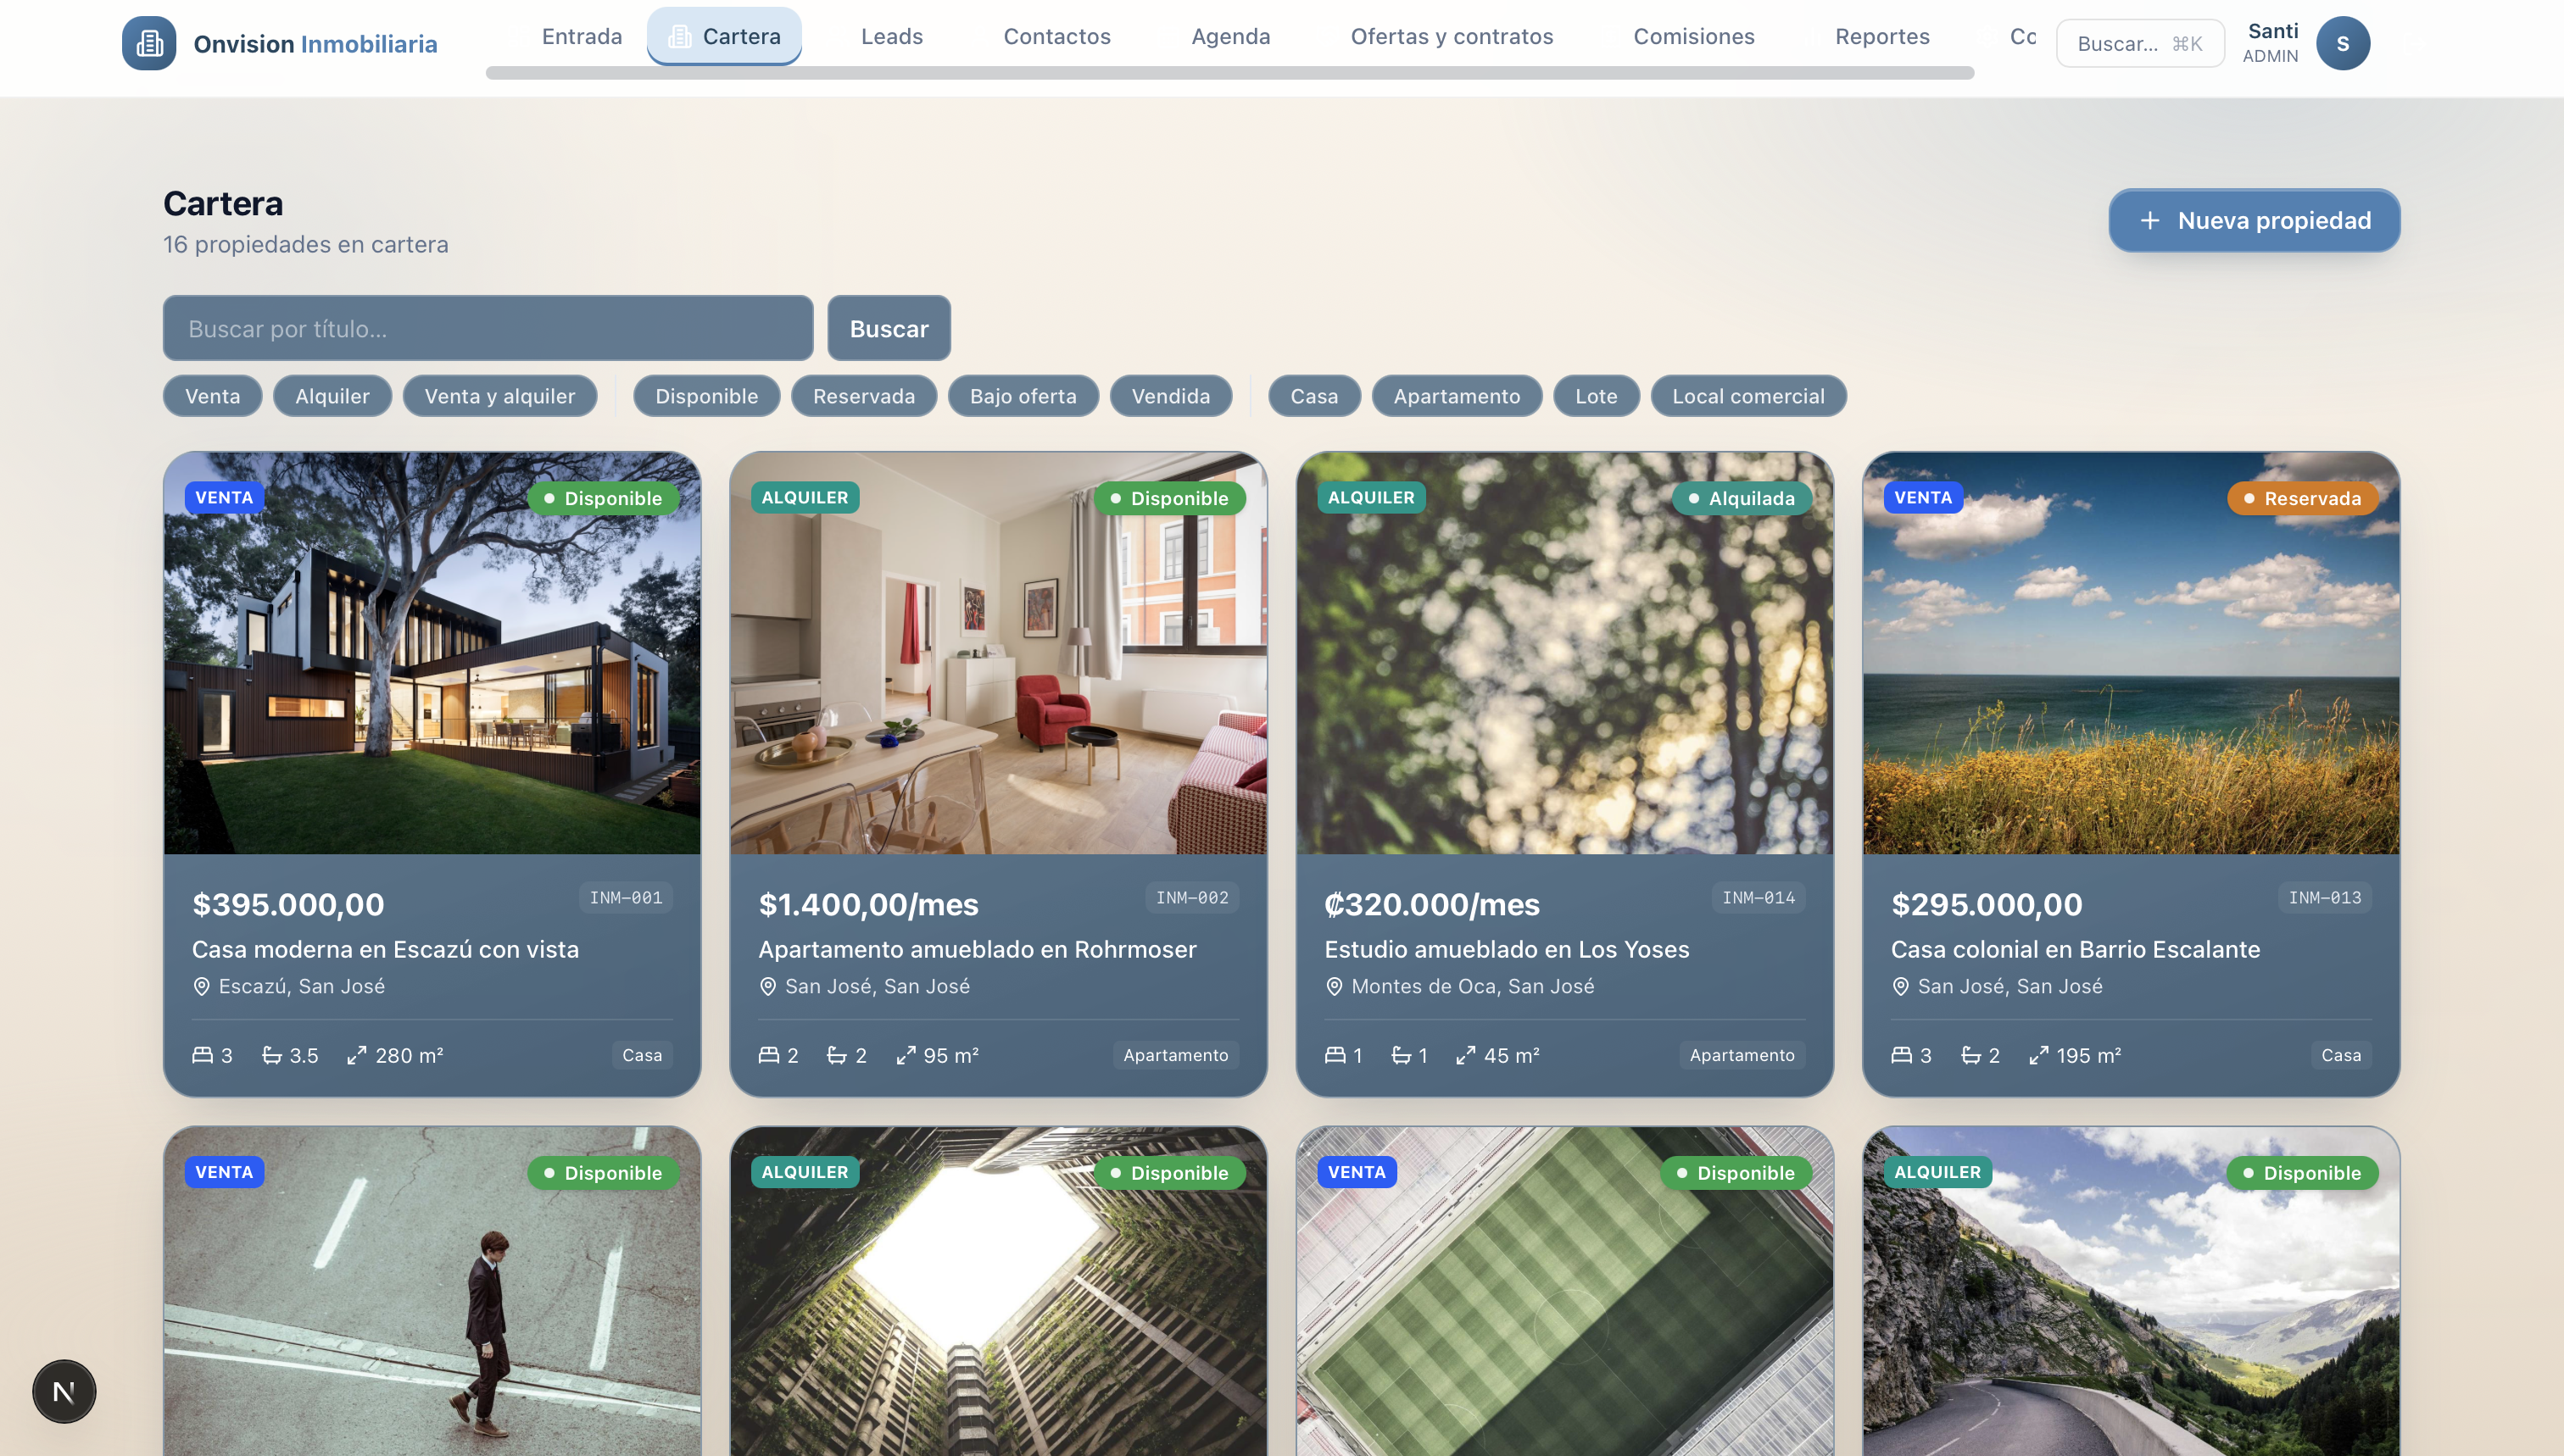Switch to the Leads tab
The height and width of the screenshot is (1456, 2564).
click(891, 36)
